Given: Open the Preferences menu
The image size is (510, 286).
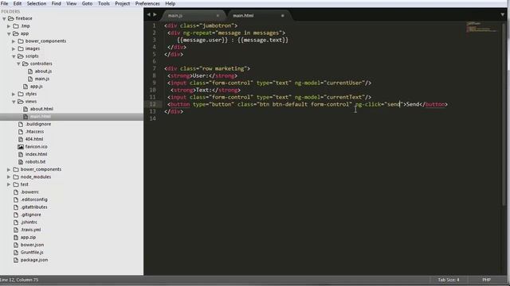Looking at the screenshot, I should 147,3.
